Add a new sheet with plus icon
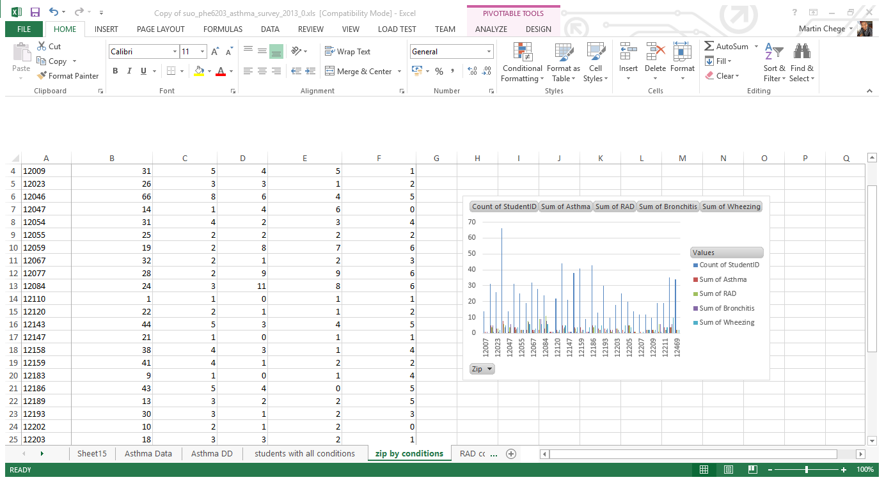 point(510,454)
